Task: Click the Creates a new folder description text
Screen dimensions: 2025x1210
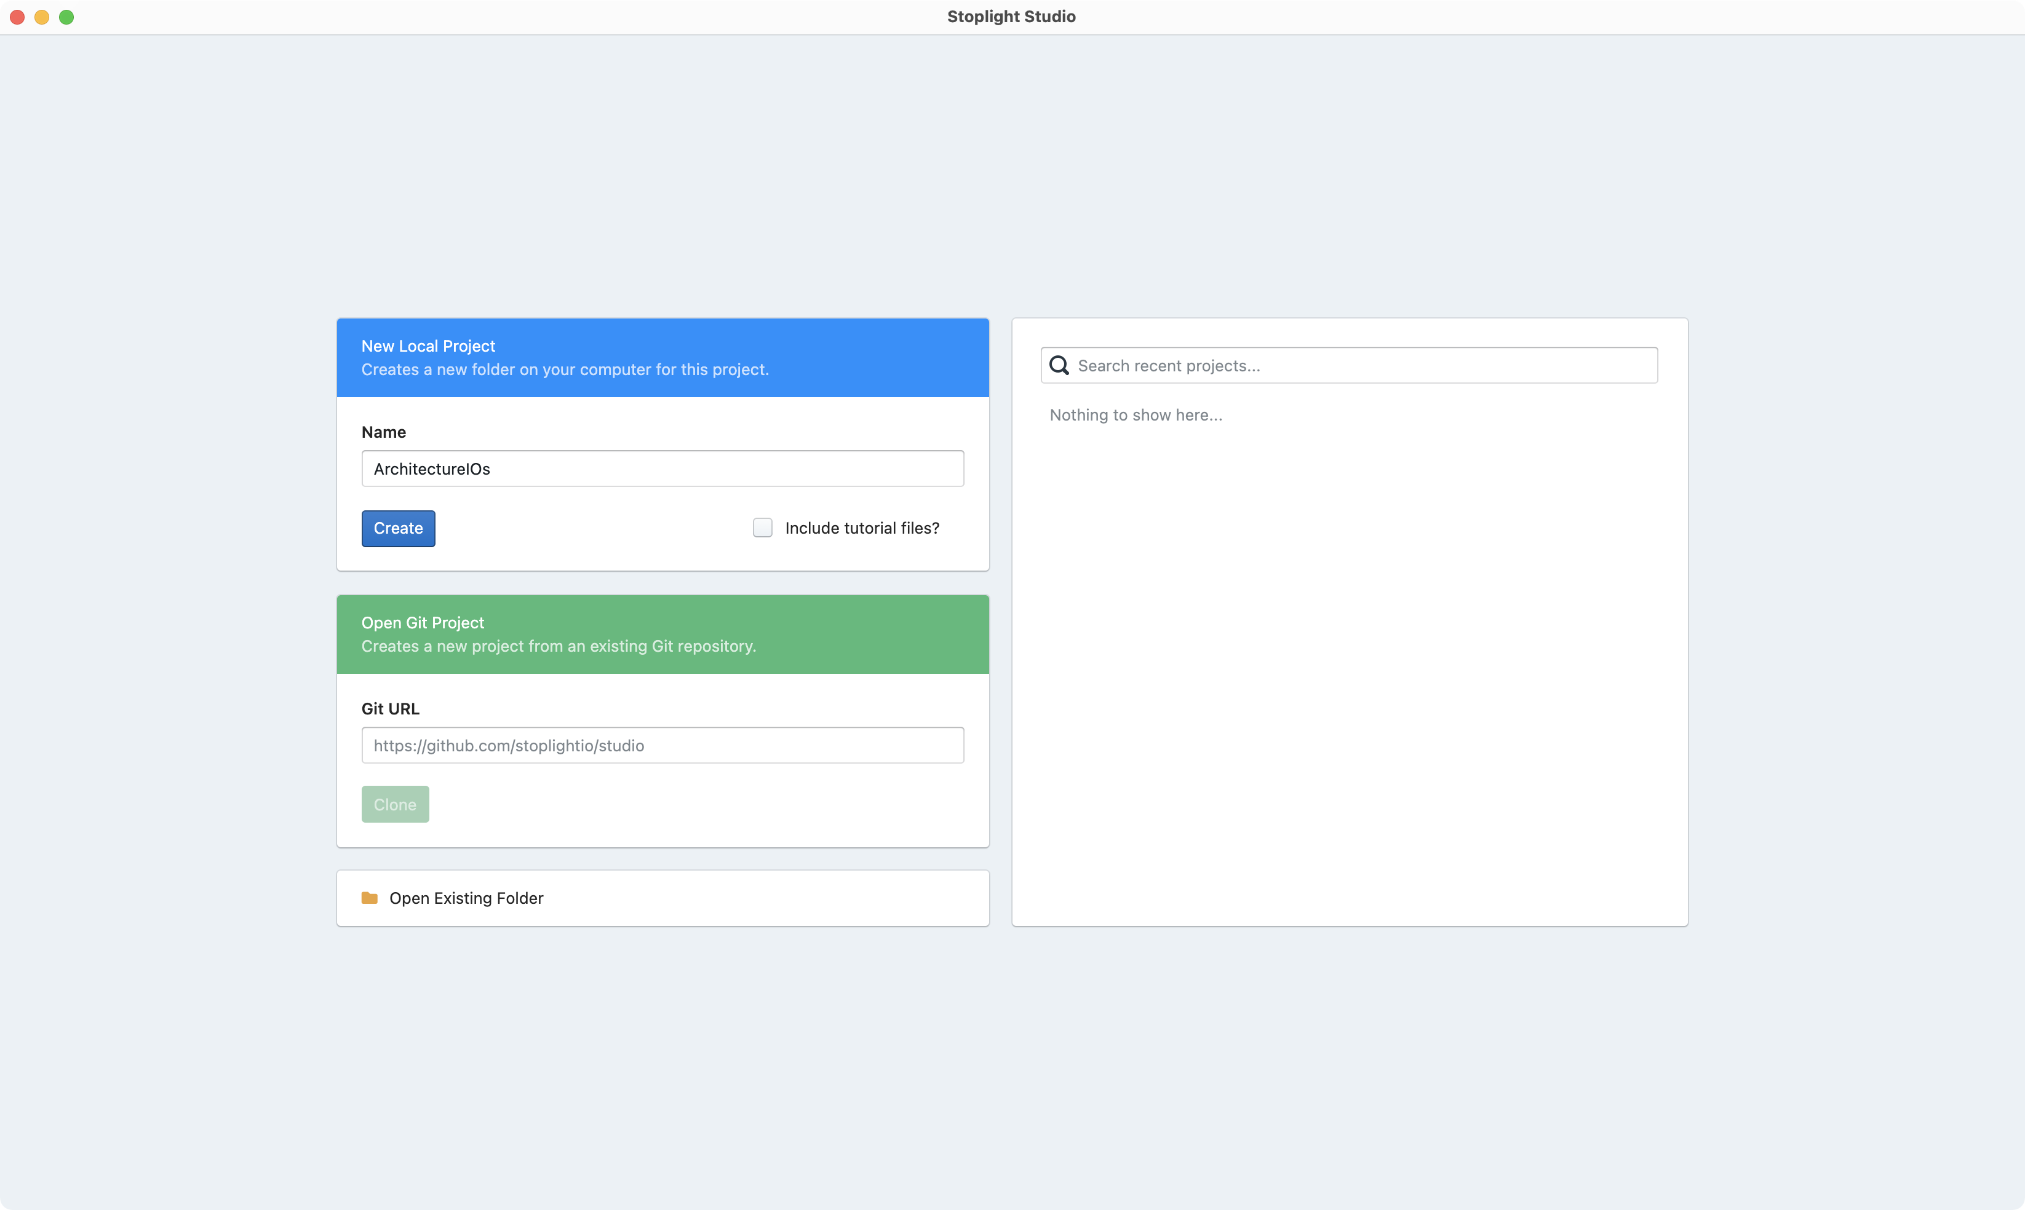Action: 564,370
